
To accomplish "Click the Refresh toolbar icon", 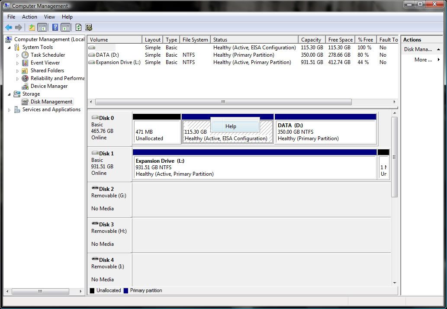I will tap(78, 27).
